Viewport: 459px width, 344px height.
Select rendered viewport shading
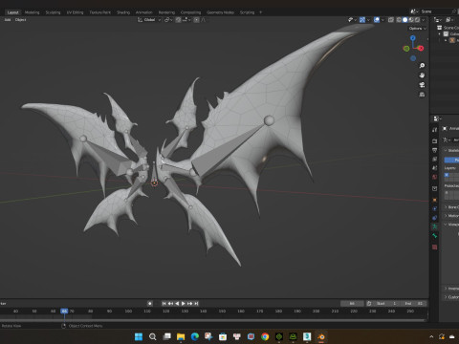pyautogui.click(x=417, y=20)
